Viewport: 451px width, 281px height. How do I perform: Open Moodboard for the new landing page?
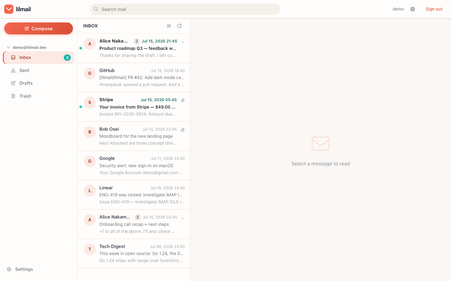click(134, 136)
